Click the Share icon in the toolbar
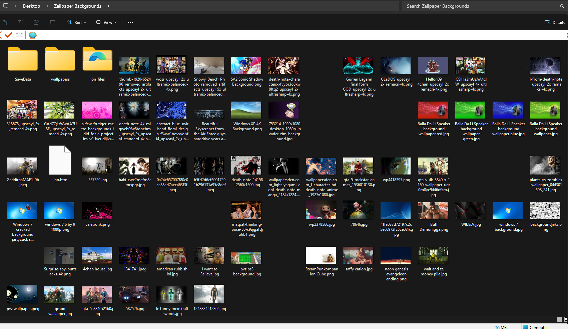568x329 pixels. (36, 22)
